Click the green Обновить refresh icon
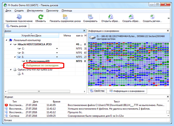 click(x=41, y=17)
